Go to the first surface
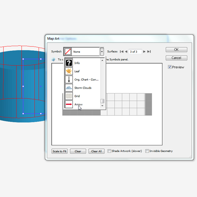 click(122, 52)
